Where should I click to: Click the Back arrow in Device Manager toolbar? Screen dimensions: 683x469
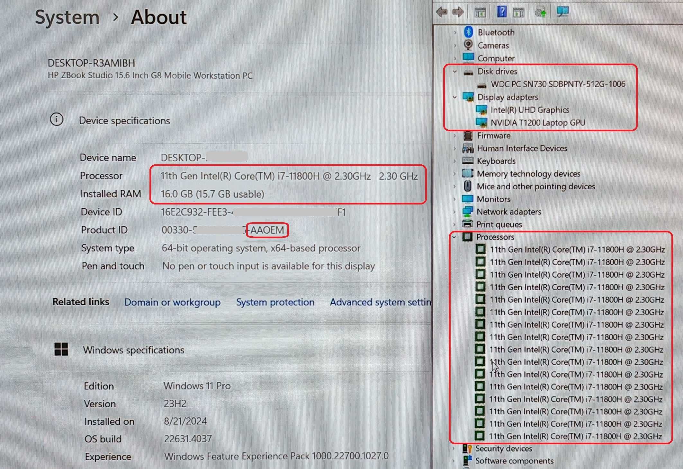click(x=442, y=12)
